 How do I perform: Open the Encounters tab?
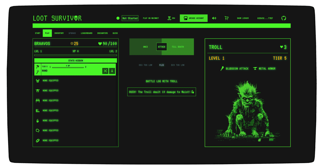103,33
